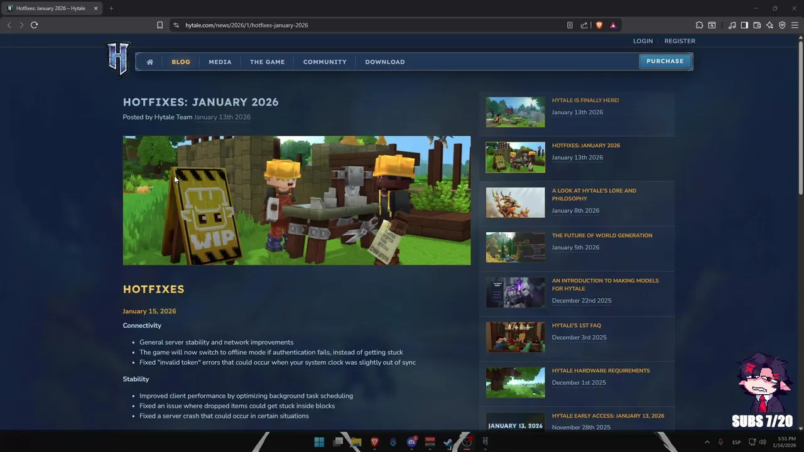The width and height of the screenshot is (804, 452).
Task: Open Brave VPN shield icon
Action: [782, 25]
